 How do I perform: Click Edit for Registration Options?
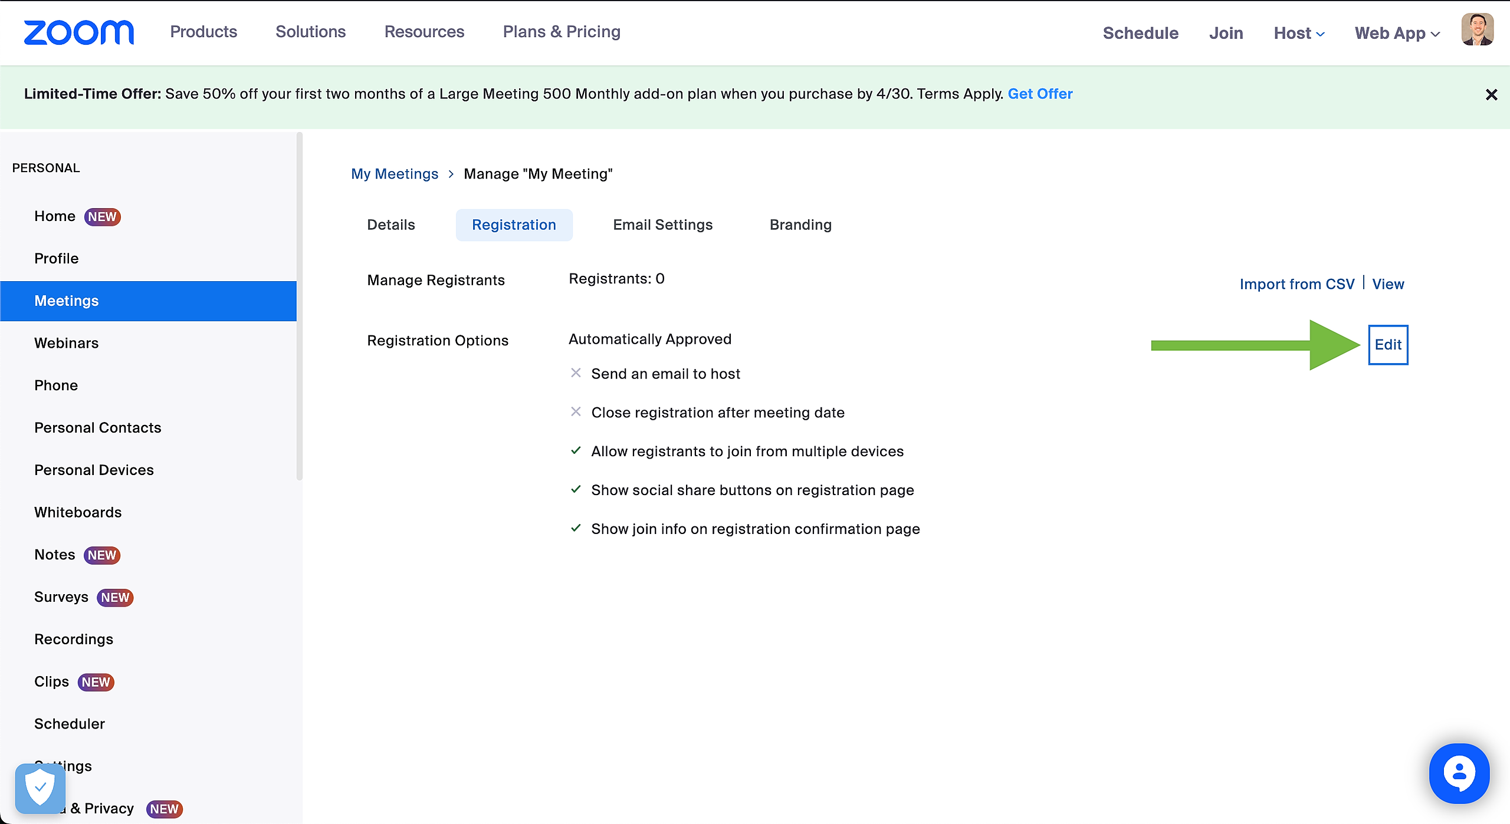tap(1387, 345)
